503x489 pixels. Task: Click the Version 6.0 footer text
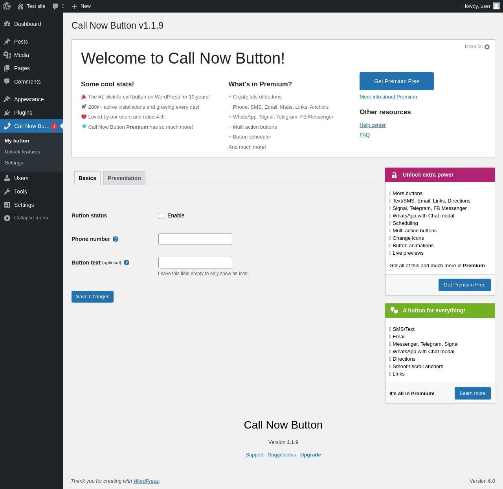pyautogui.click(x=482, y=481)
